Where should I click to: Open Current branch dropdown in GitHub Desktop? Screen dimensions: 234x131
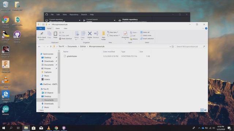[99, 20]
